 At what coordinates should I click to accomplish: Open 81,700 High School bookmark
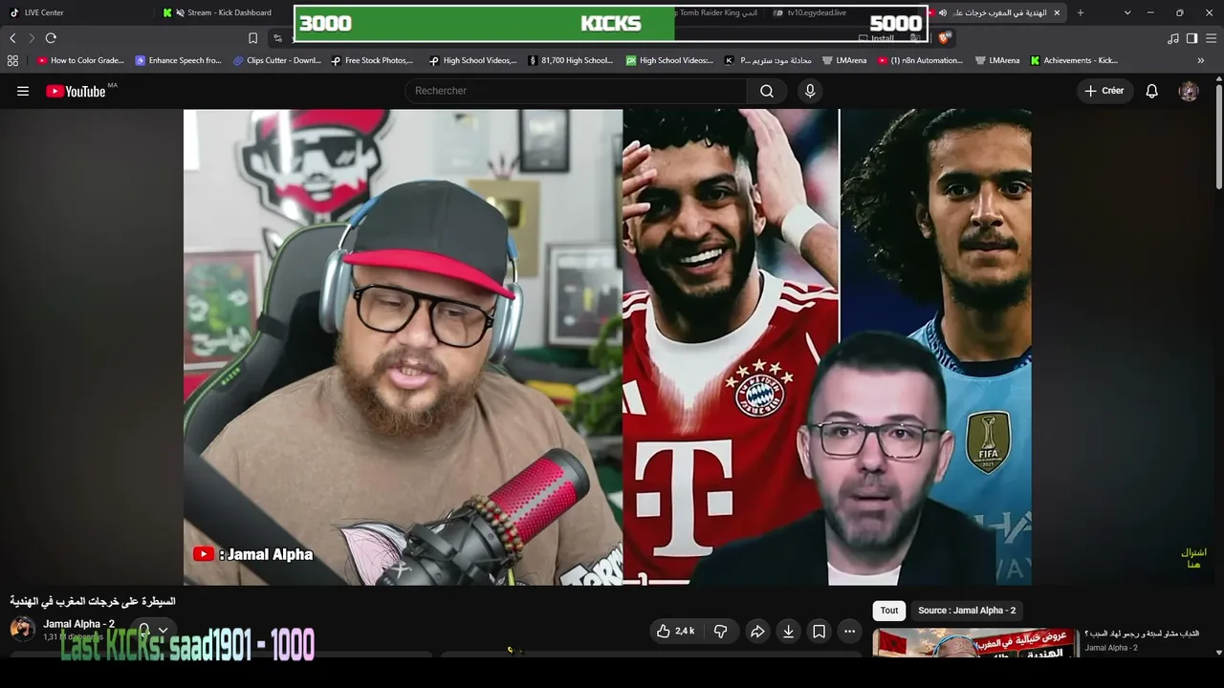point(571,60)
